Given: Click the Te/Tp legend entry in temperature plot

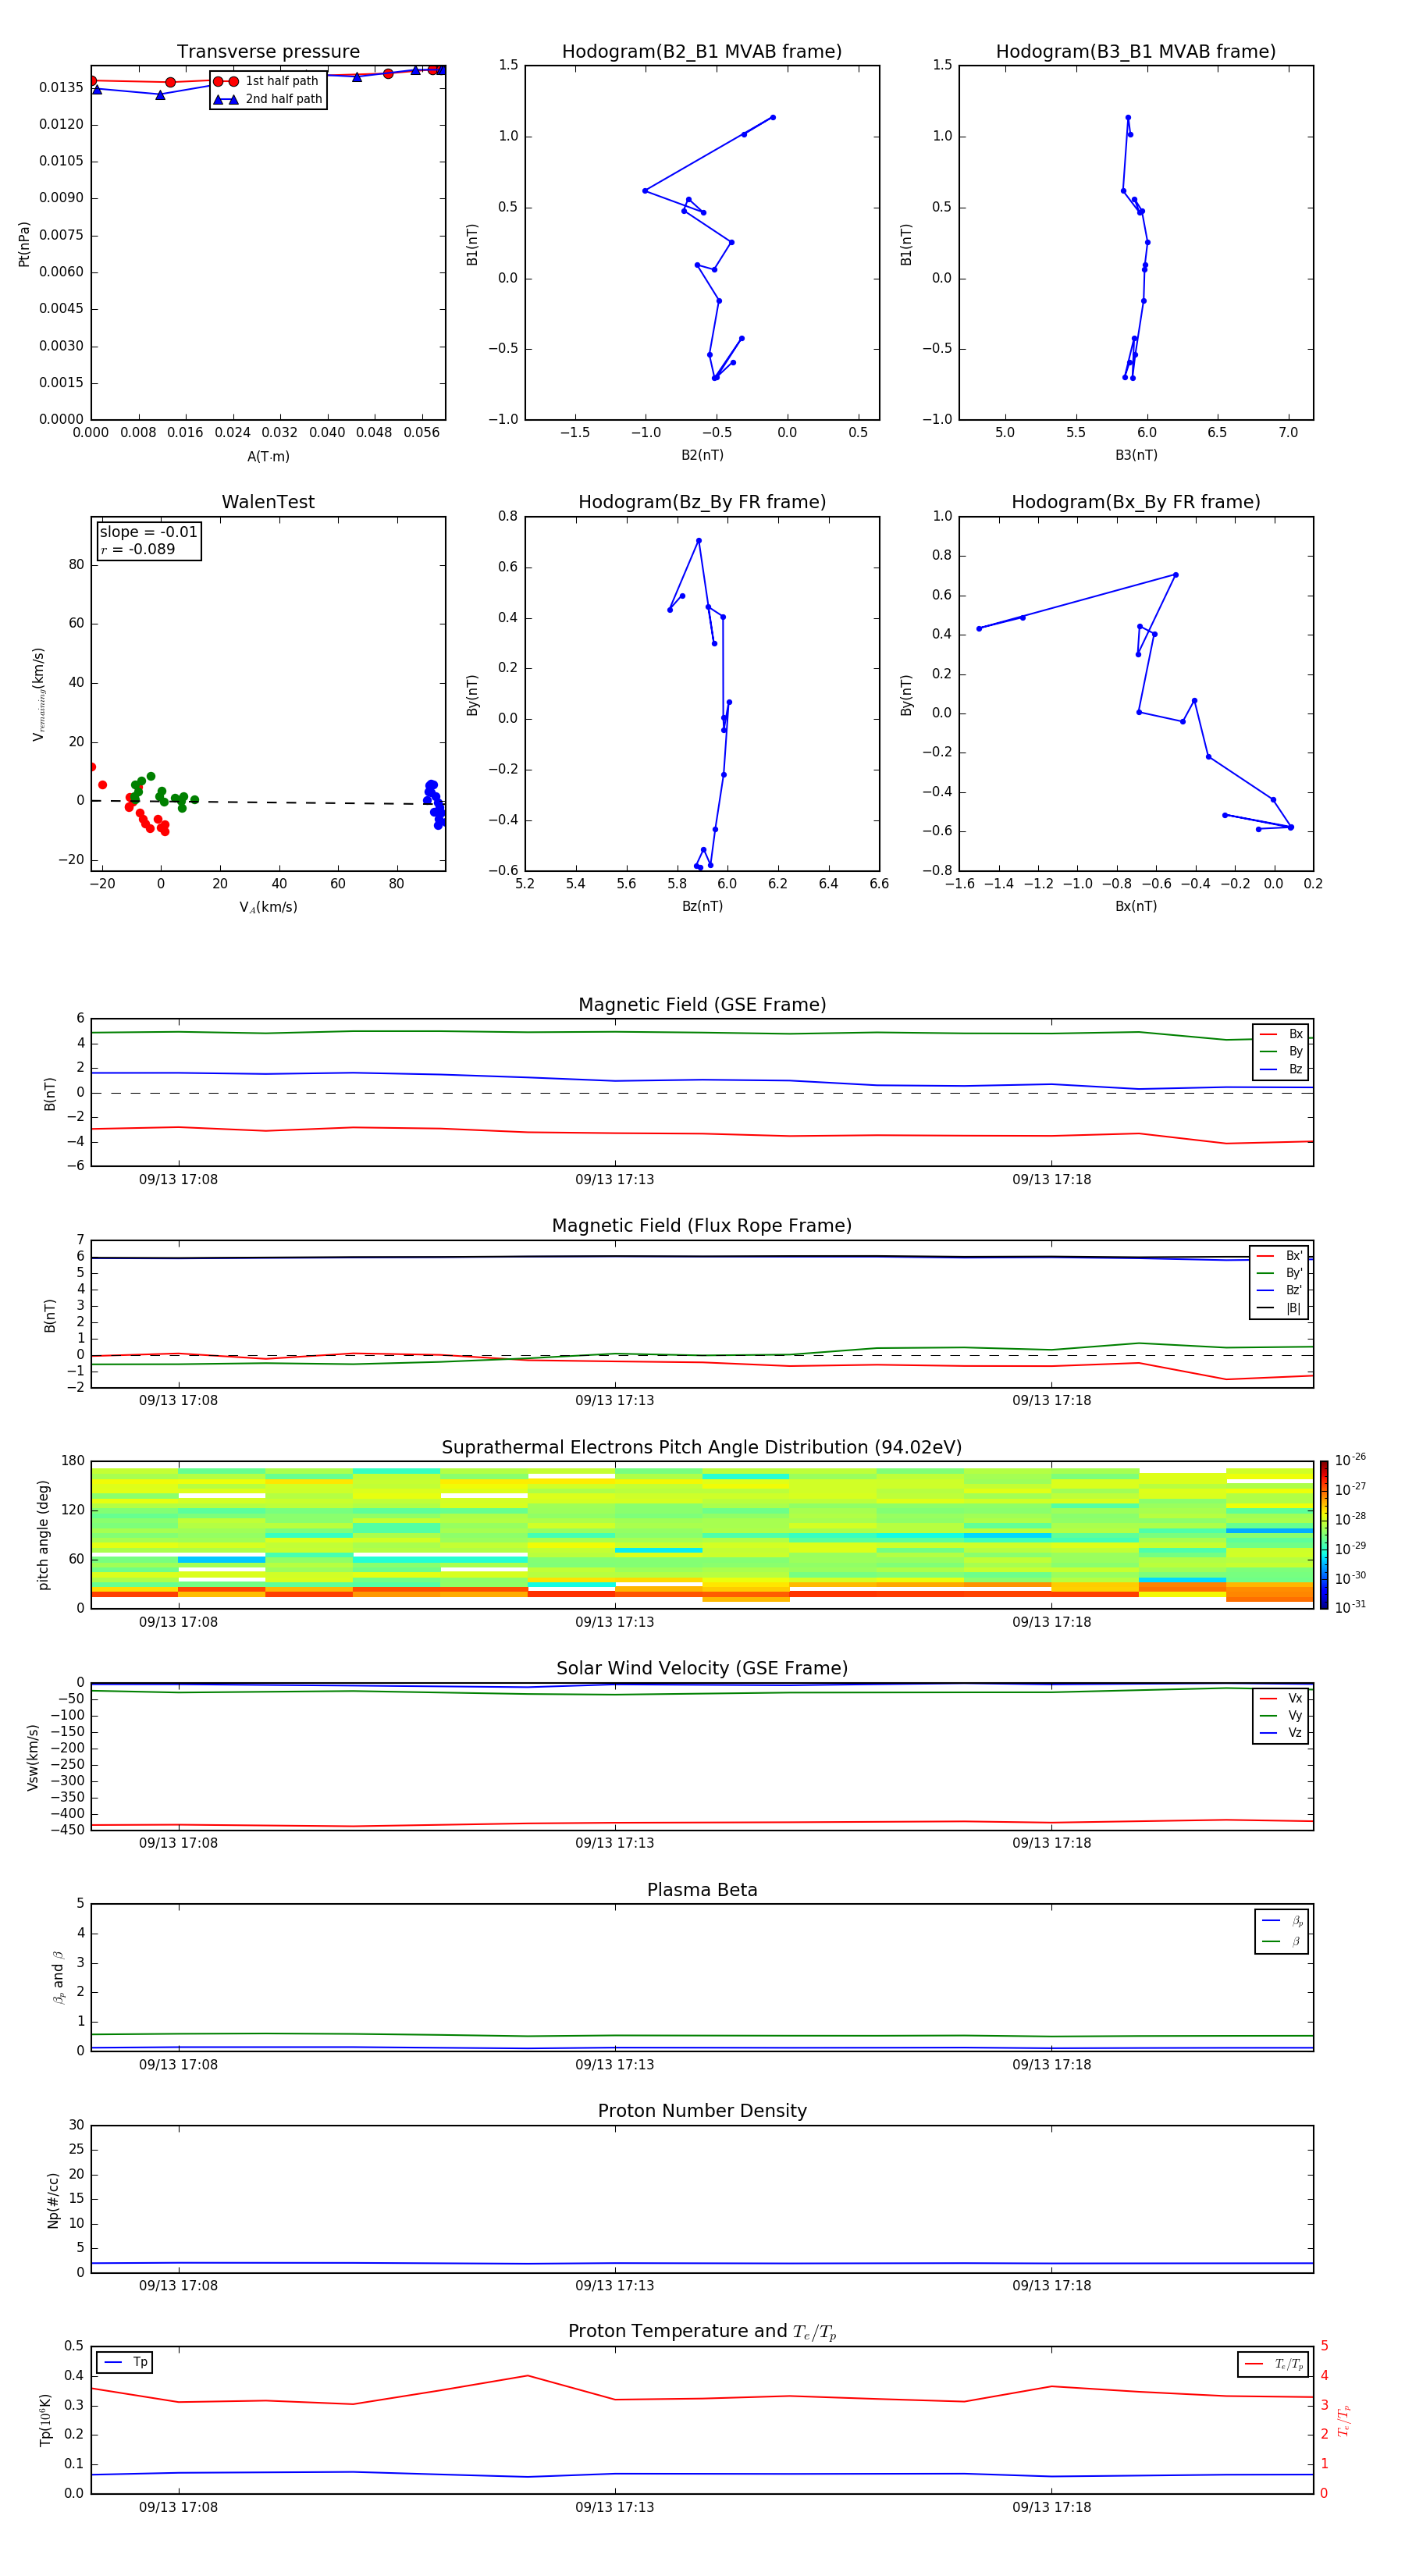Looking at the screenshot, I should tap(1274, 2364).
